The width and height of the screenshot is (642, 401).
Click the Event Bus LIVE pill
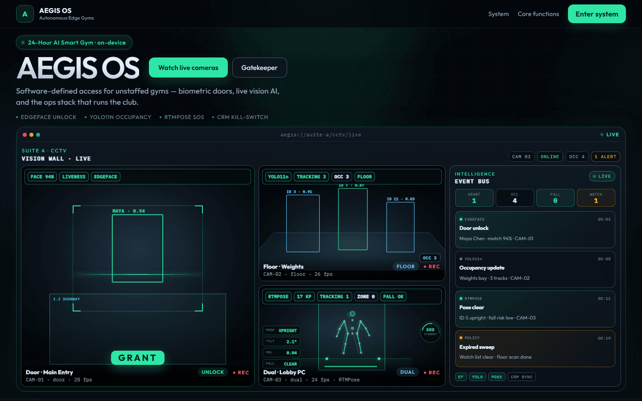coord(602,176)
